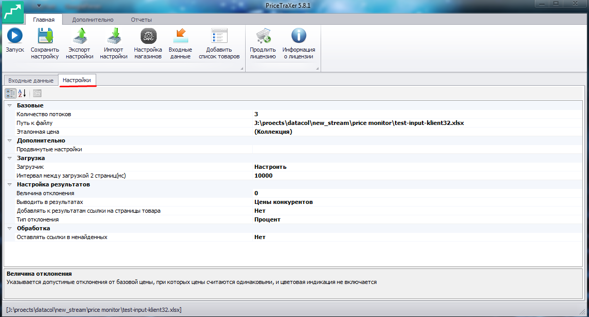Select the Величина отклонения property row label

(46, 193)
